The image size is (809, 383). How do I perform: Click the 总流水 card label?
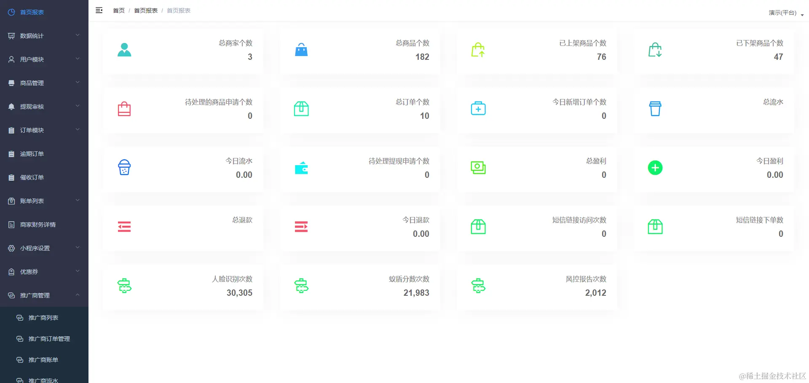point(773,102)
